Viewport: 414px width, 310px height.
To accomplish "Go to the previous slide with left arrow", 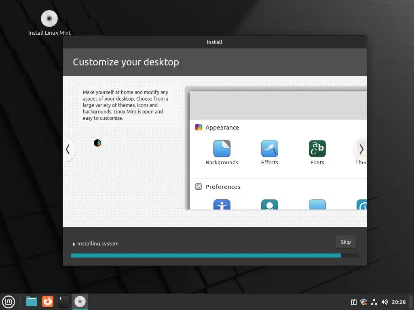I will pos(68,149).
